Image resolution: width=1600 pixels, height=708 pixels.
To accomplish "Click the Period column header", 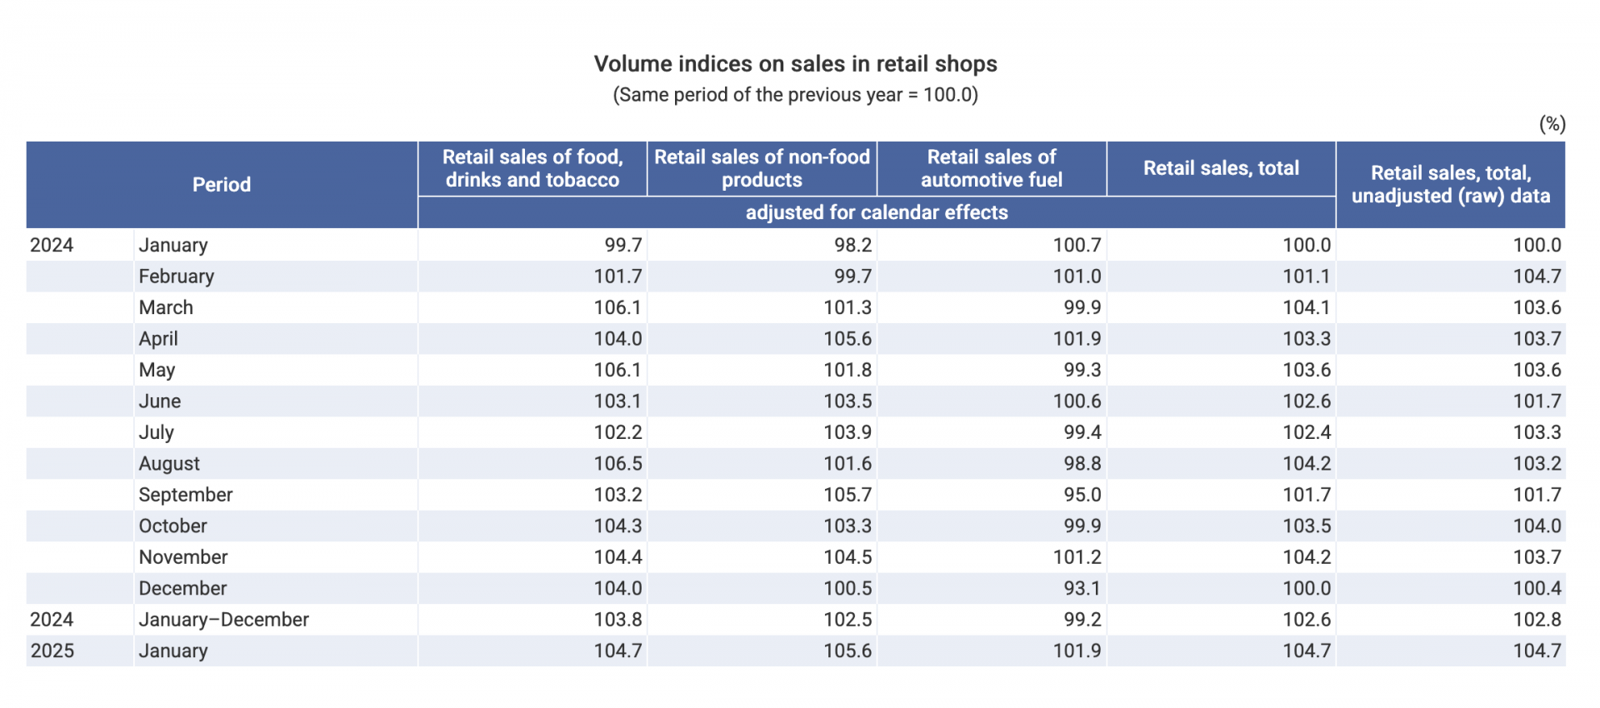I will coord(222,185).
